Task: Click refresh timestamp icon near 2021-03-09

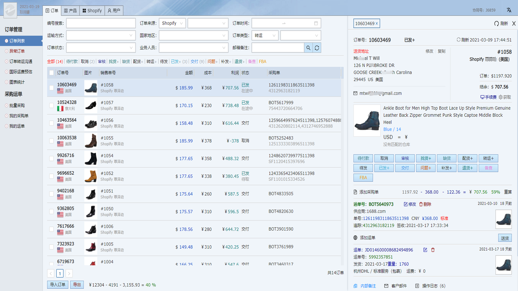Action: (x=458, y=40)
